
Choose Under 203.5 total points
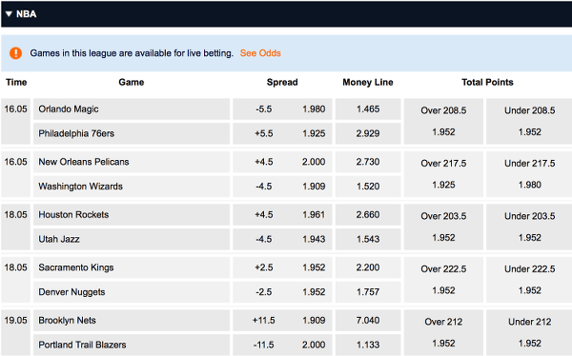coord(529,227)
